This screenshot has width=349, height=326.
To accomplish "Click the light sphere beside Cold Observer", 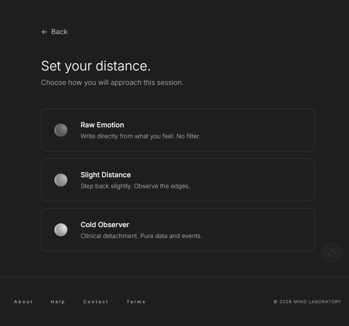I will 61,230.
